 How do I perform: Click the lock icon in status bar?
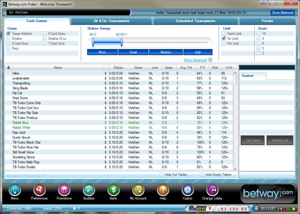tap(294, 208)
